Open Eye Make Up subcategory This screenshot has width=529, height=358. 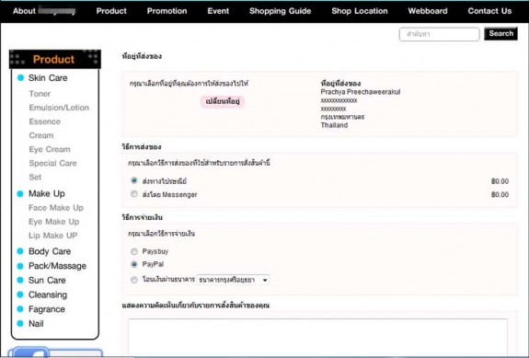54,222
